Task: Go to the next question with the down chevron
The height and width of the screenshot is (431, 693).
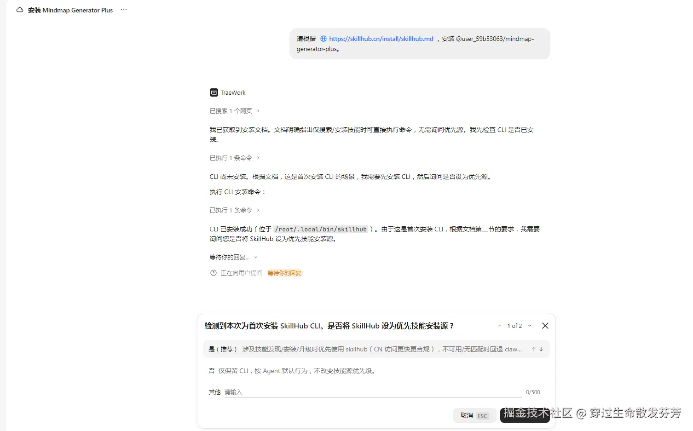Action: (x=530, y=326)
